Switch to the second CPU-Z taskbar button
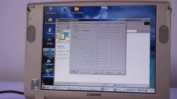The image size is (177, 99). point(119,90)
